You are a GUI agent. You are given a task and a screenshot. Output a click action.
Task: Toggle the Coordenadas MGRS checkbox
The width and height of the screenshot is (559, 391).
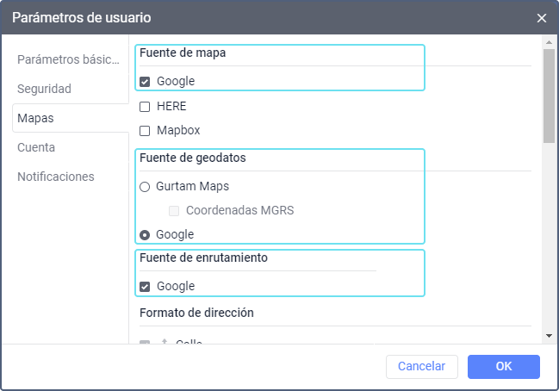tap(174, 210)
